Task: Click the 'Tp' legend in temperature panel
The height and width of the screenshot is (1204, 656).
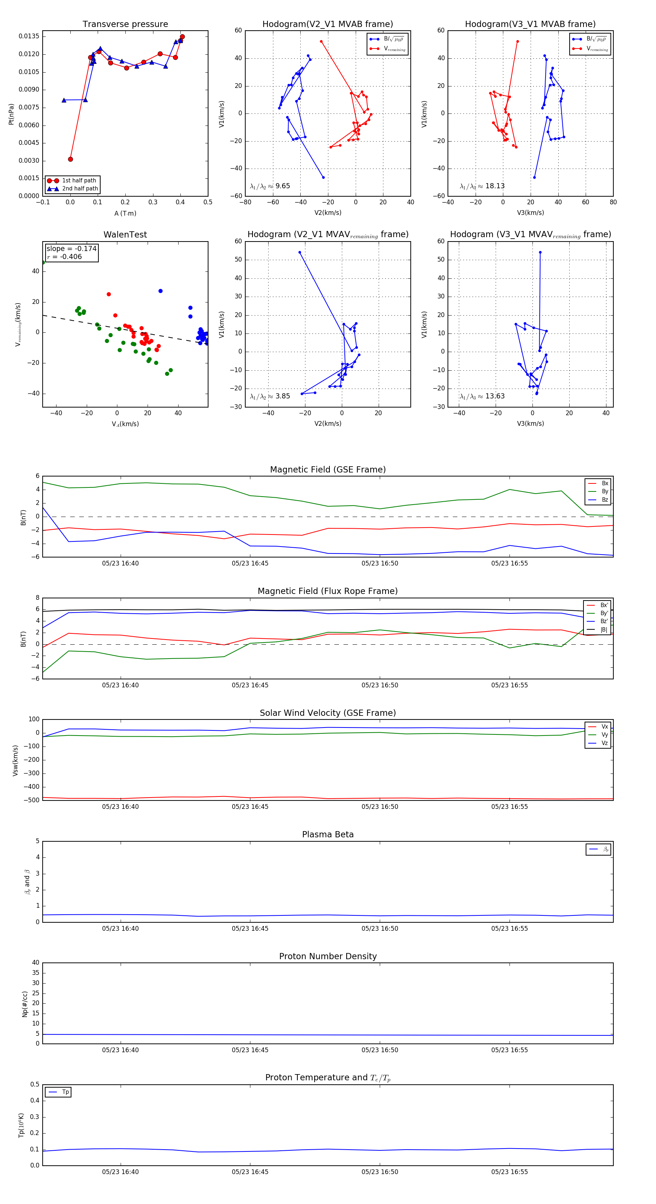Action: pos(58,1092)
